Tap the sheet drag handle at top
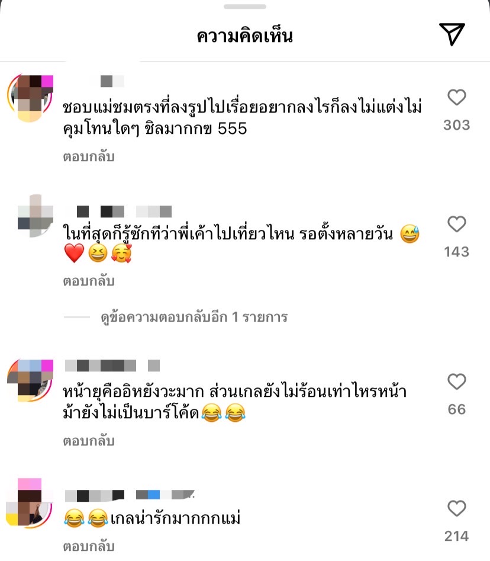490x561 pixels. [x=245, y=7]
